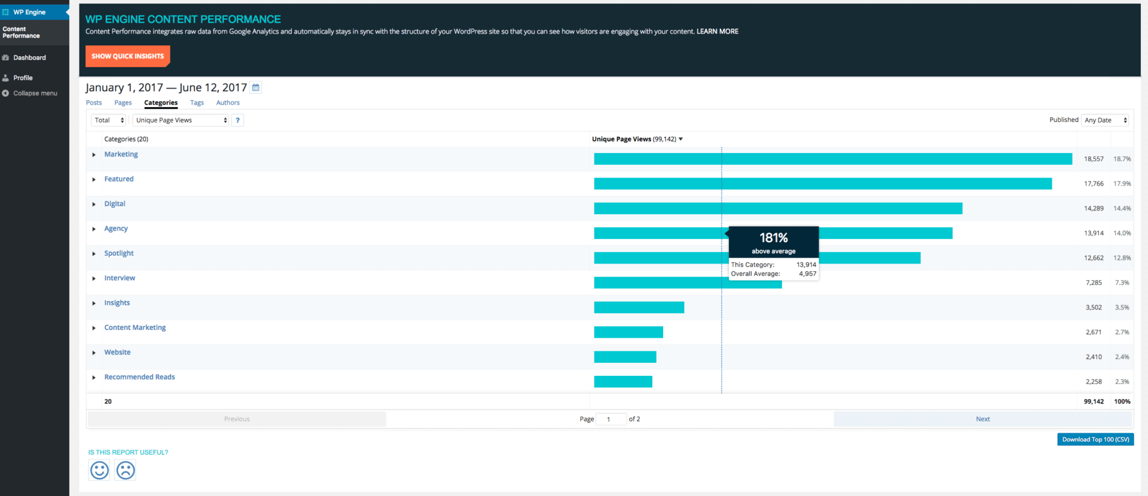Click the Collapse menu arrow icon

(x=5, y=93)
